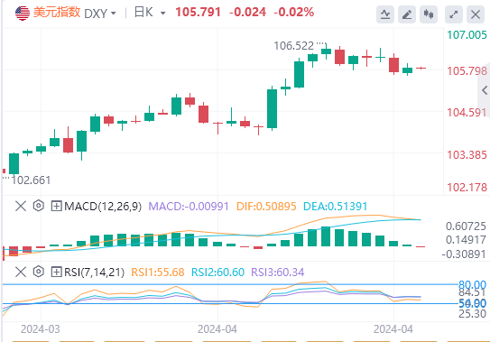
Task: Click the 2024-03 date marker
Action: coord(41,329)
